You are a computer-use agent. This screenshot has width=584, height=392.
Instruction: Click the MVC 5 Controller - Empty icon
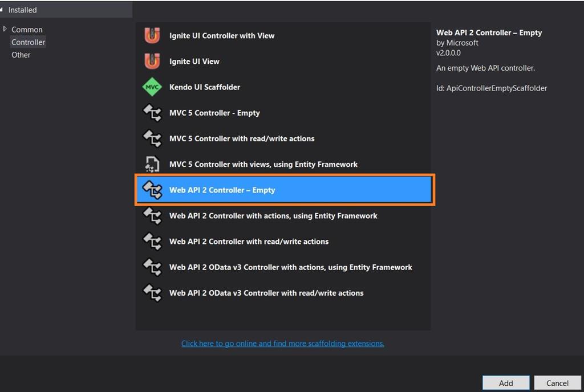coord(152,113)
